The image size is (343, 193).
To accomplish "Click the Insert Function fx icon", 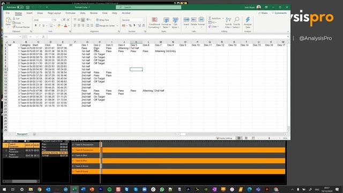I will [x=43, y=37].
